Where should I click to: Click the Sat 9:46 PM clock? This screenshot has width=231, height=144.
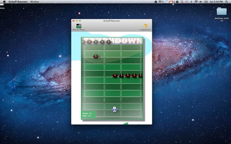(x=216, y=2)
